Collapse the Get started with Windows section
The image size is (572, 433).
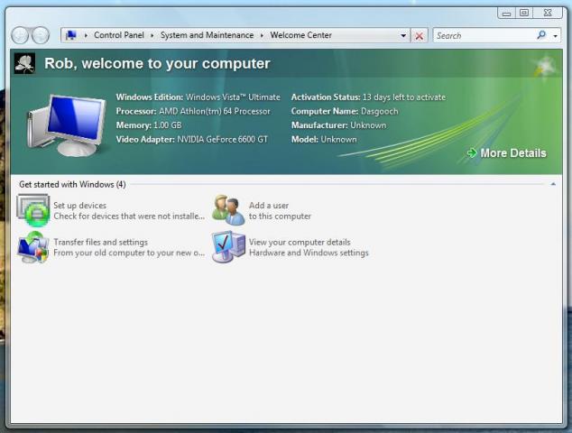[553, 184]
